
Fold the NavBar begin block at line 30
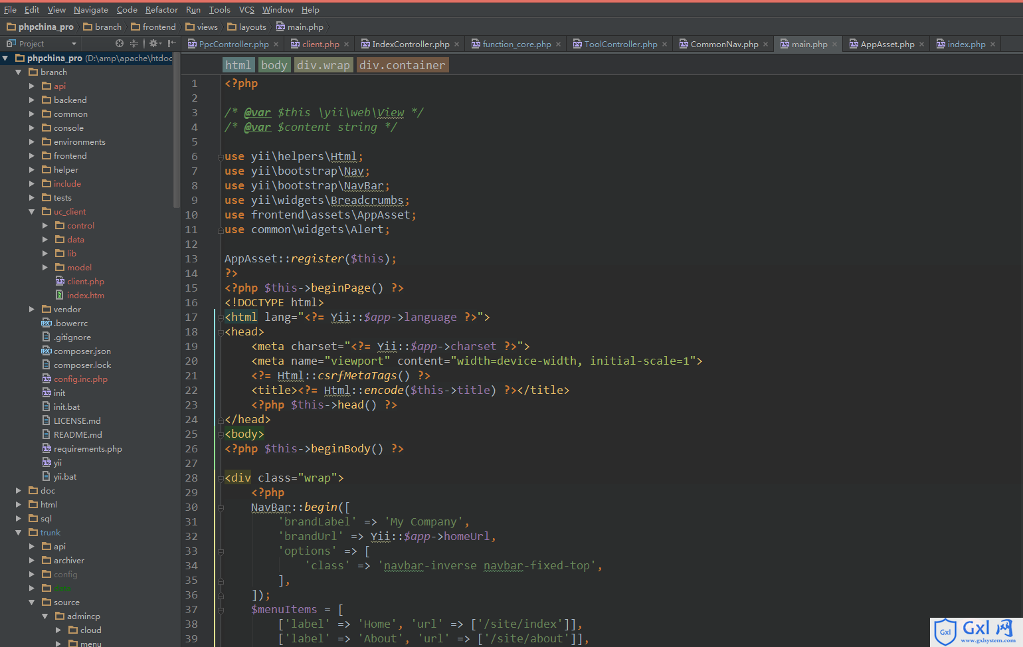(x=221, y=508)
